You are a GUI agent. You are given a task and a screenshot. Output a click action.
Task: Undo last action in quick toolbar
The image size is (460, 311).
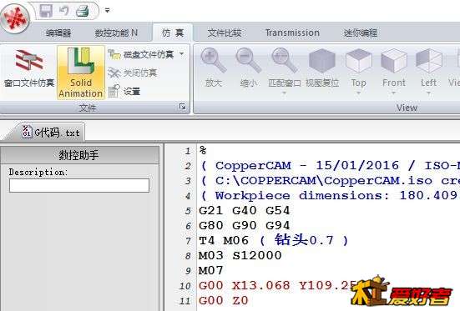click(x=63, y=11)
